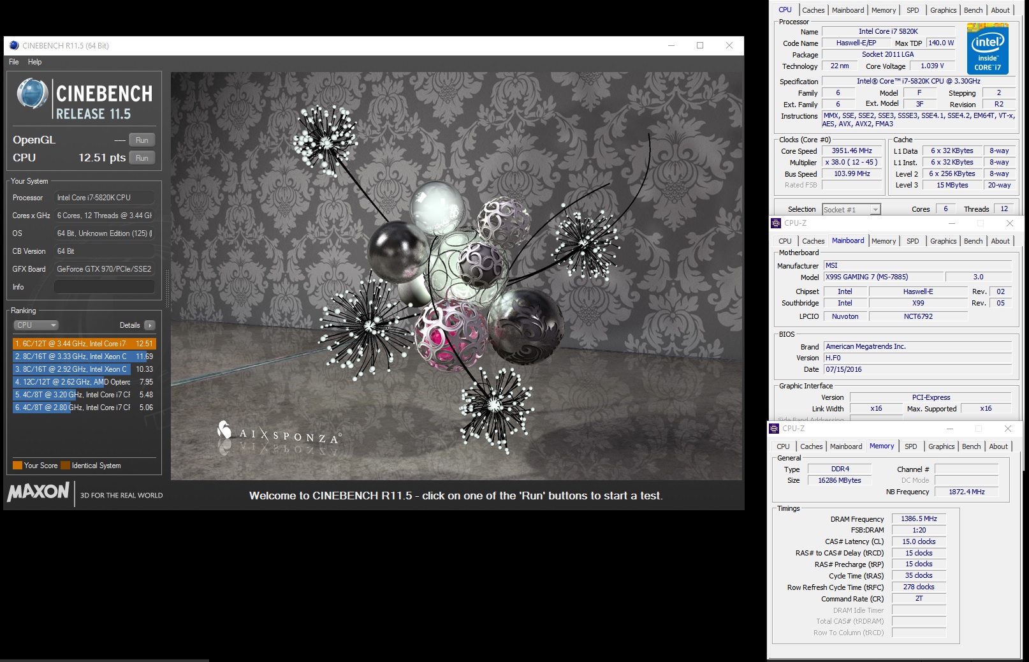Viewport: 1029px width, 662px height.
Task: Click the Details arrow button in Ranking
Action: pyautogui.click(x=150, y=325)
